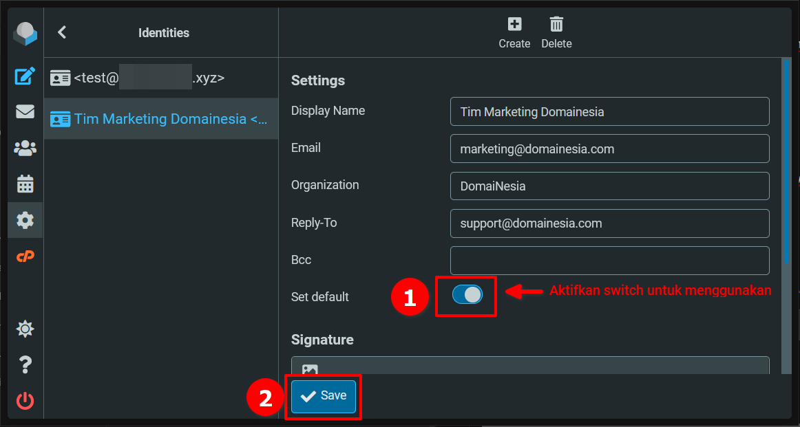Expand the signature image insertion control

(x=309, y=369)
